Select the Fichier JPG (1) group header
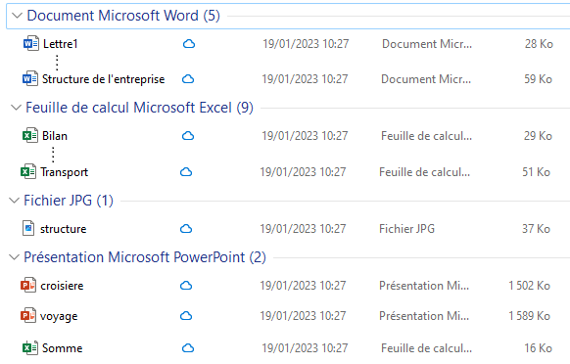 69,201
